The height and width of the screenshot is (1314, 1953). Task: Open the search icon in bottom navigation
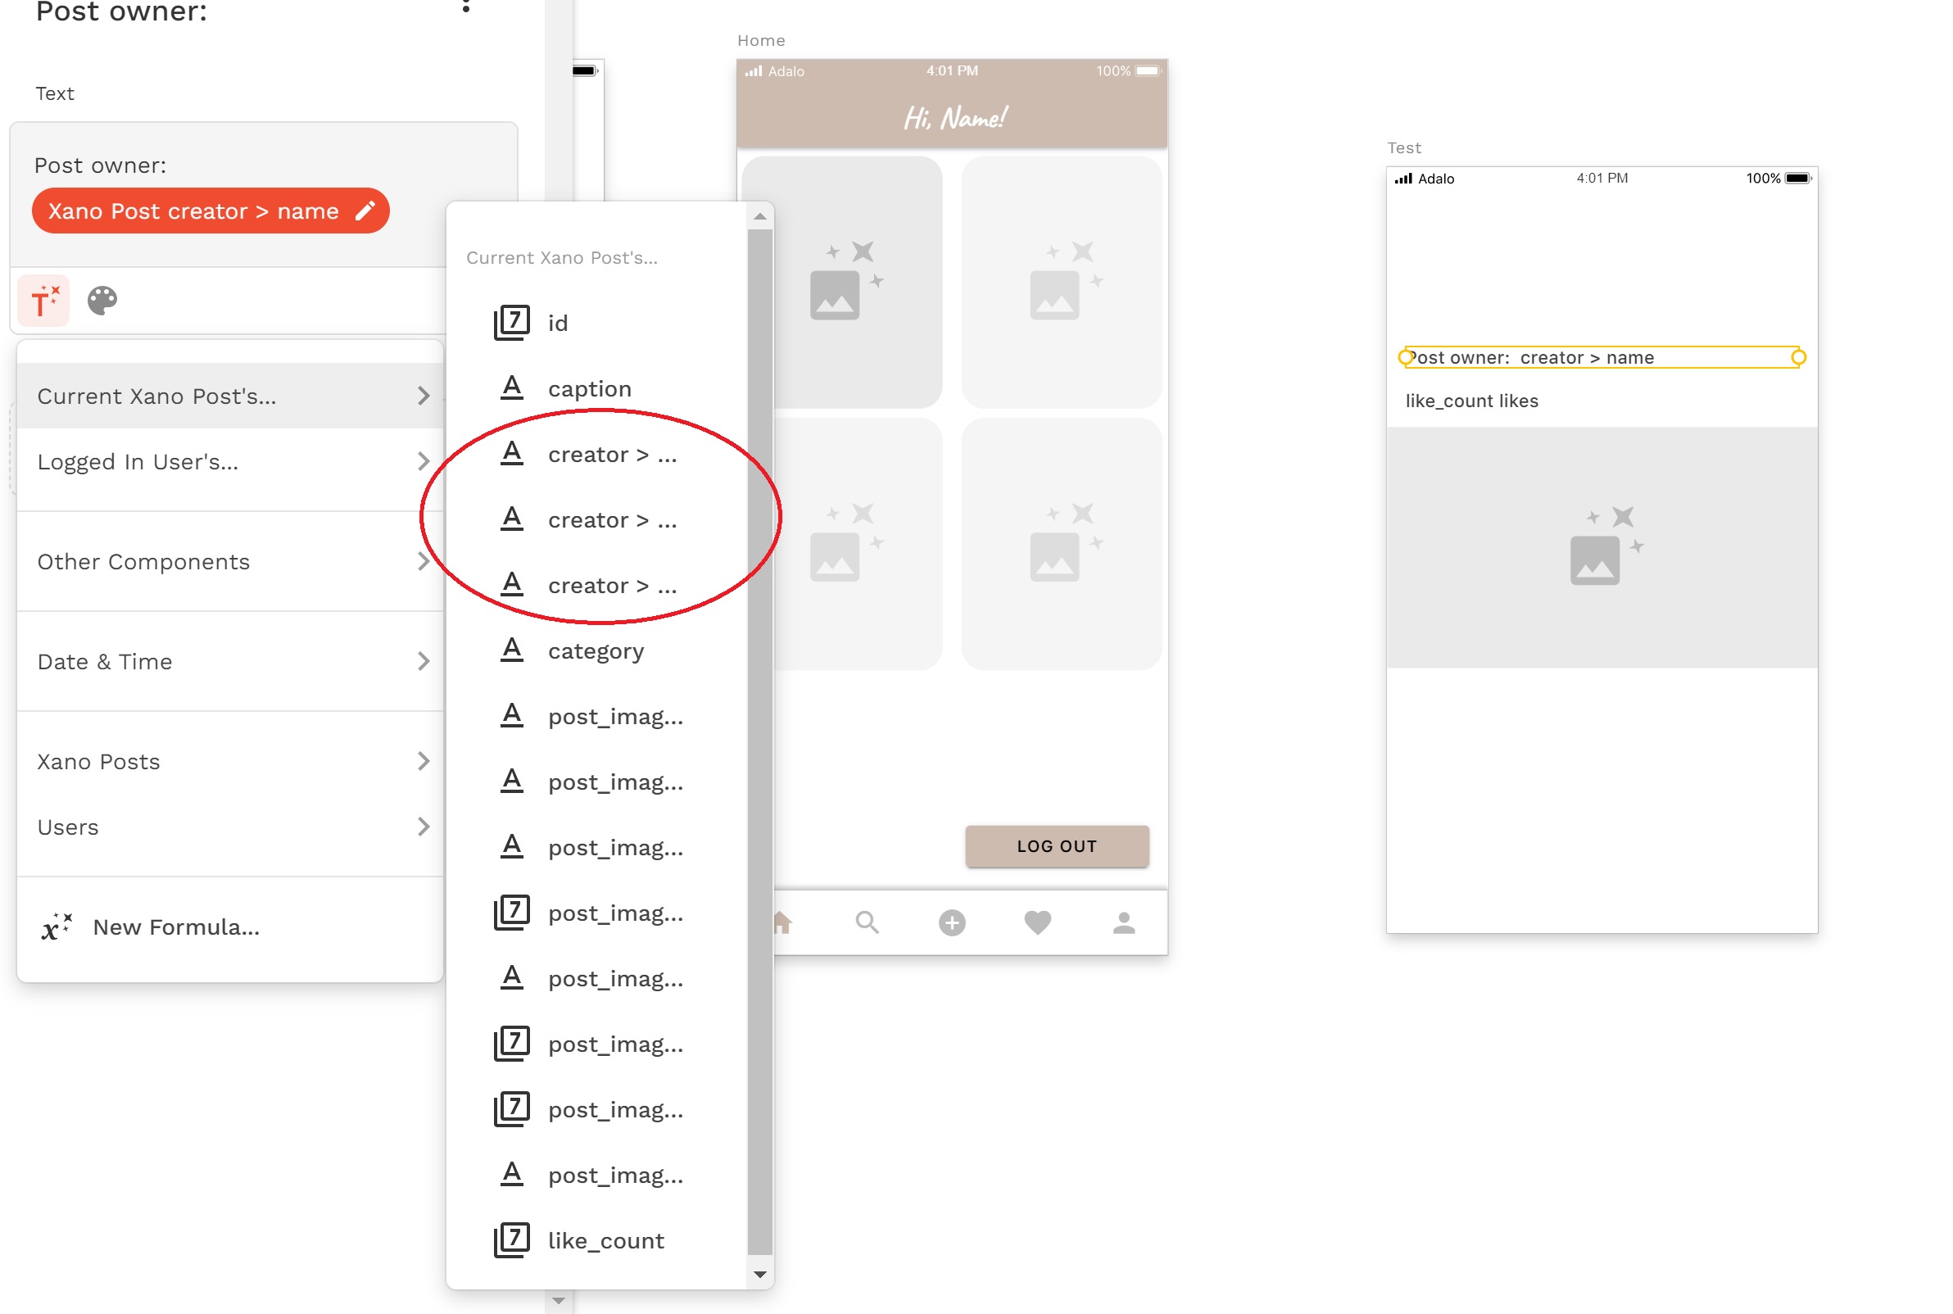click(x=868, y=922)
